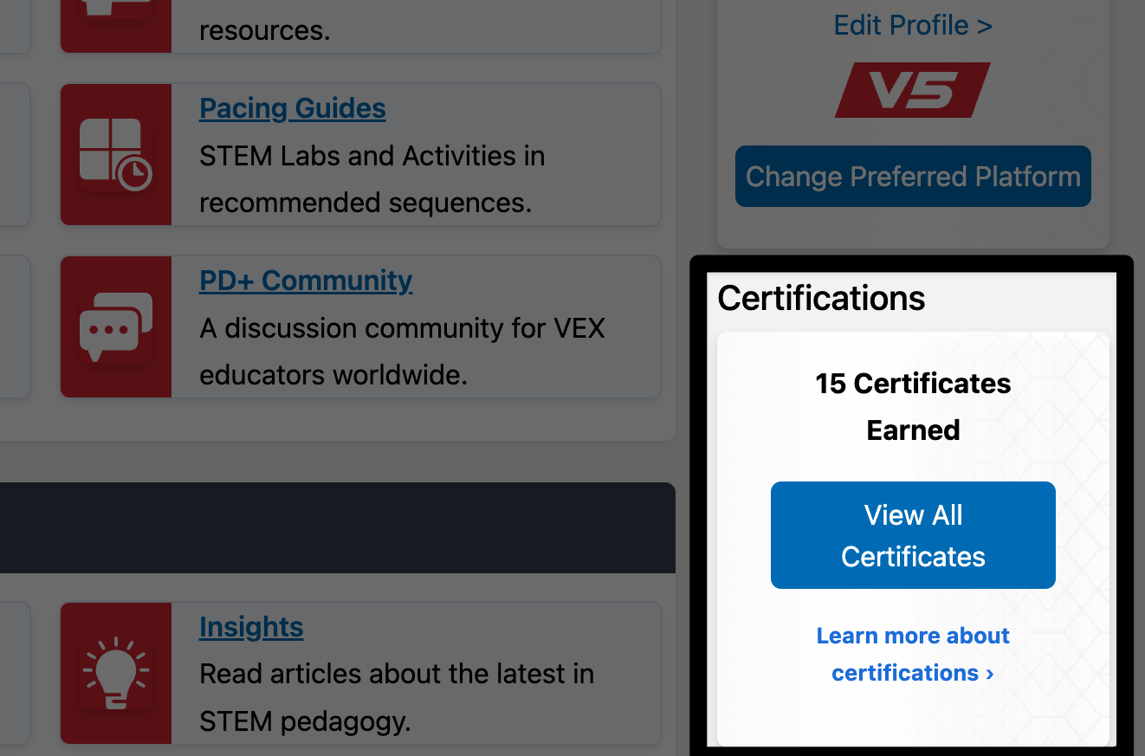
Task: Click the Certifications heading
Action: coord(821,298)
